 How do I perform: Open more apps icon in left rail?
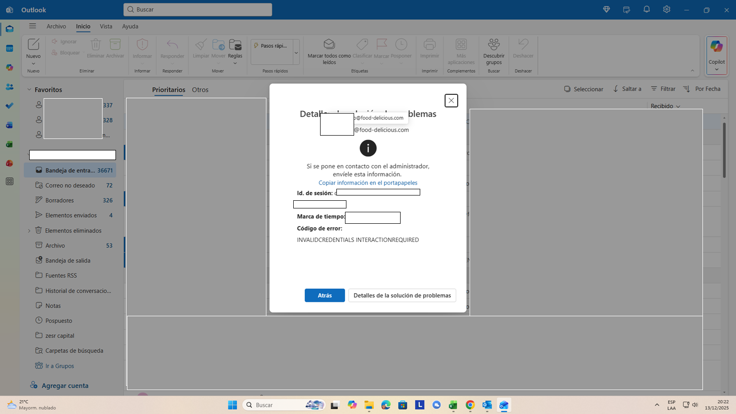tap(10, 182)
